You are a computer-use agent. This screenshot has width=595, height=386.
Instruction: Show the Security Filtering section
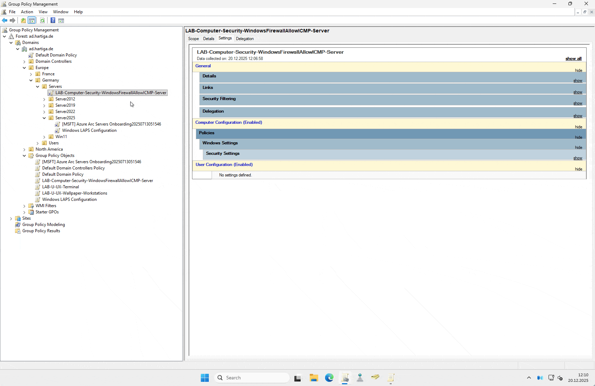point(578,103)
